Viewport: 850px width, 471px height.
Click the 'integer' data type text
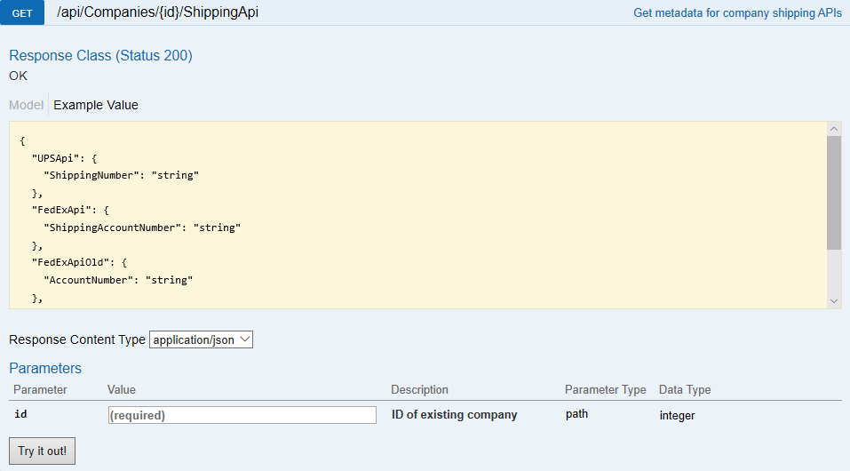pos(677,416)
